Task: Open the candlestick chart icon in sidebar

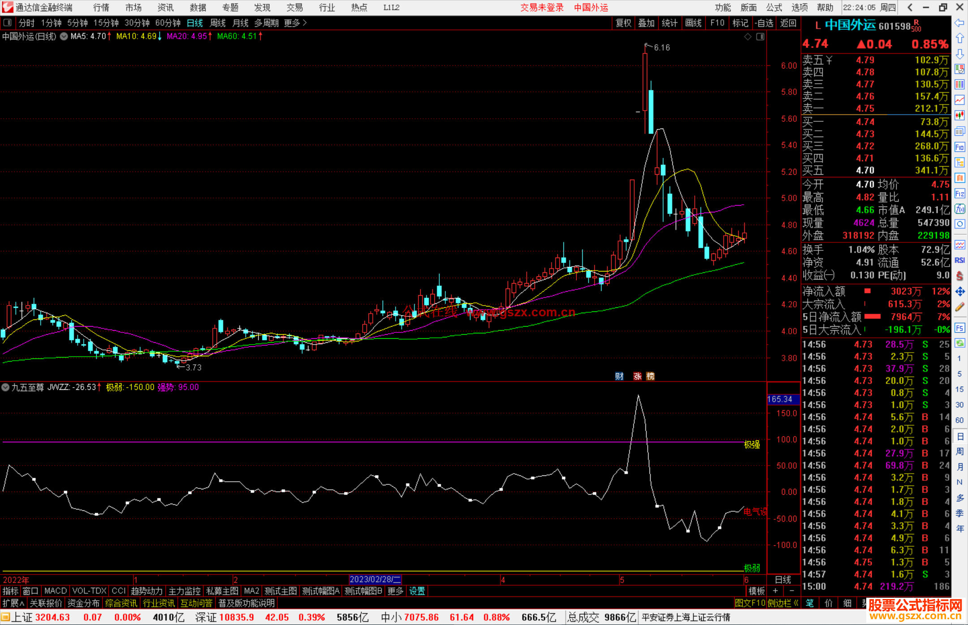Action: tap(959, 116)
